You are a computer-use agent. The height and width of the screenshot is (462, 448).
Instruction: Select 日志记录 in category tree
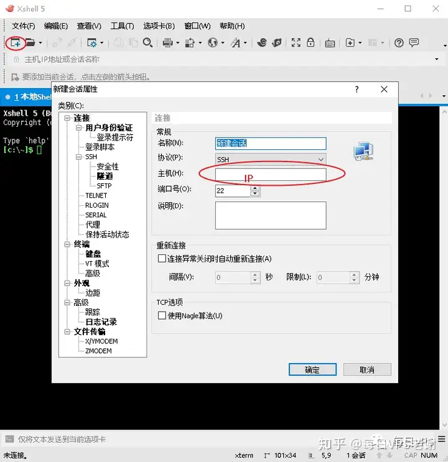tap(101, 321)
